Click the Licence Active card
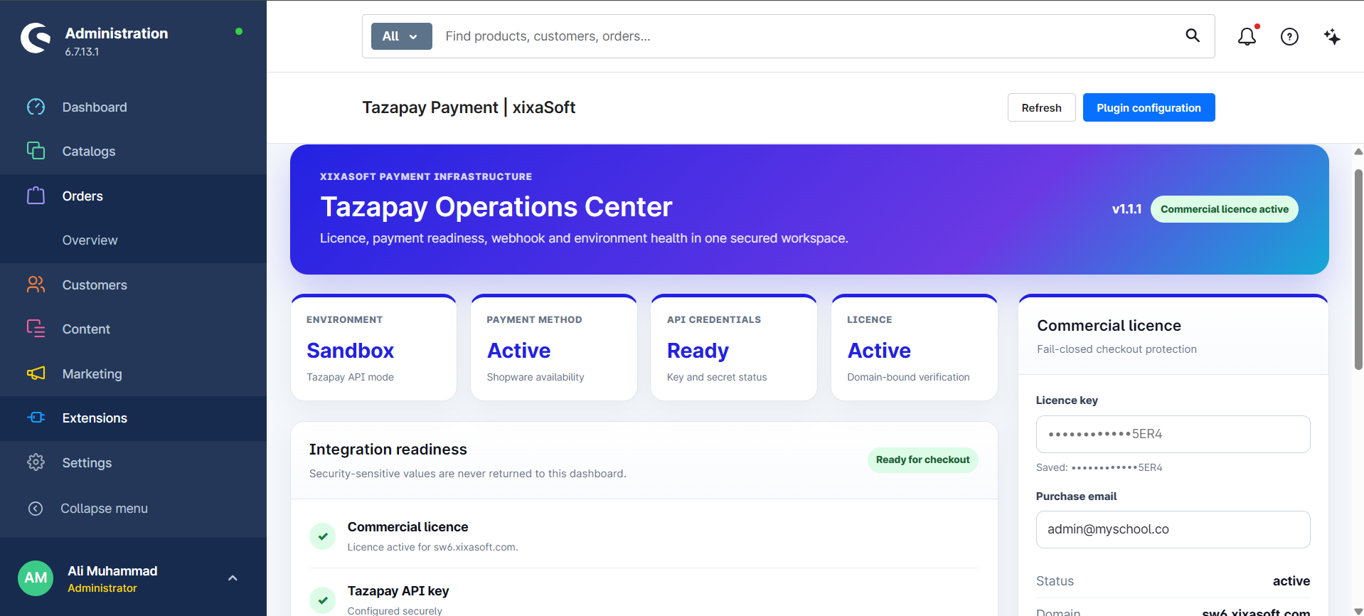 coord(914,348)
